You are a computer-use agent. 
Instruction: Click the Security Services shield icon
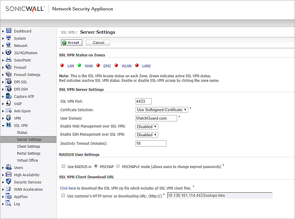coord(9,182)
